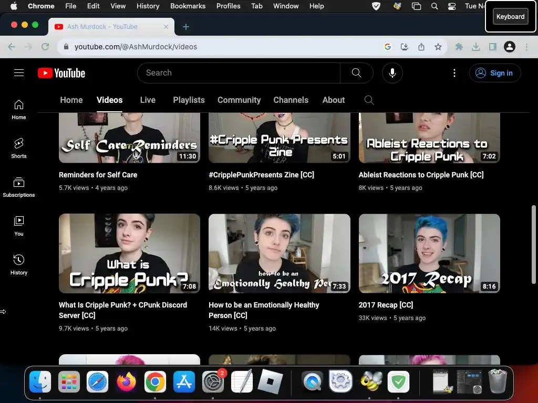Open What Is Cripple Punk? video title

[123, 310]
